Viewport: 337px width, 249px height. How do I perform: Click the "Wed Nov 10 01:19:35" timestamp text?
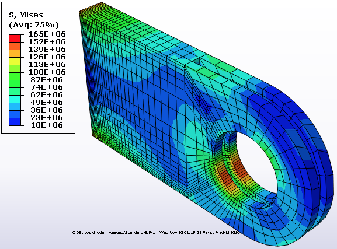(x=180, y=233)
